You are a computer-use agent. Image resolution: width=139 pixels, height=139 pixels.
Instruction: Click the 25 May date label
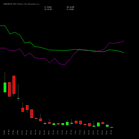click(4, 132)
